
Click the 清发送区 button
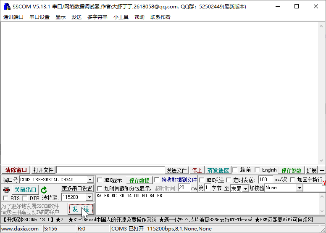coord(218,170)
